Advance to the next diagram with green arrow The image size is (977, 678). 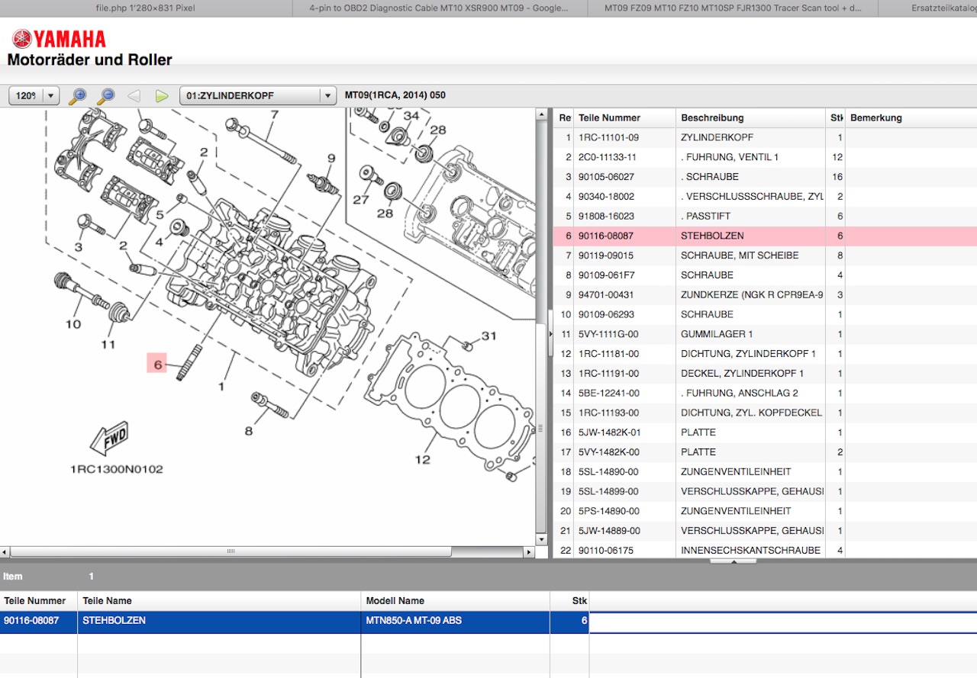pyautogui.click(x=161, y=96)
